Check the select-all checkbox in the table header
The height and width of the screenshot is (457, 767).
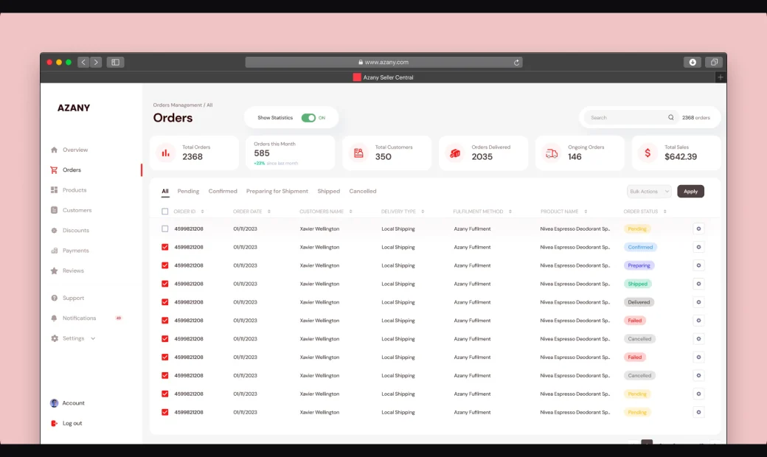[165, 212]
